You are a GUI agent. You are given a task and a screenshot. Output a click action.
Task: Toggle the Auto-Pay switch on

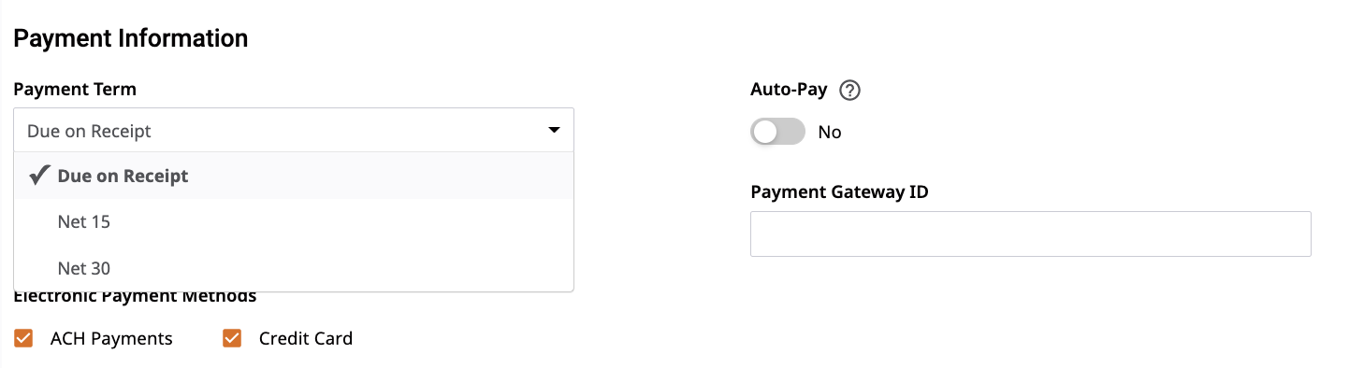point(777,132)
